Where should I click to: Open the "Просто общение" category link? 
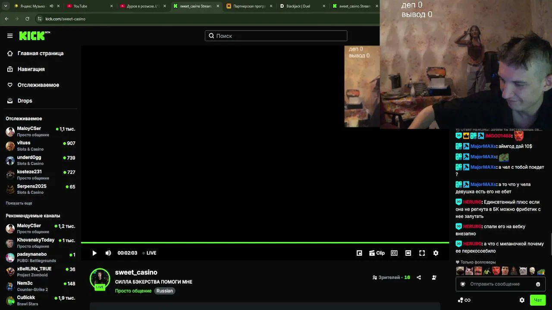[133, 291]
